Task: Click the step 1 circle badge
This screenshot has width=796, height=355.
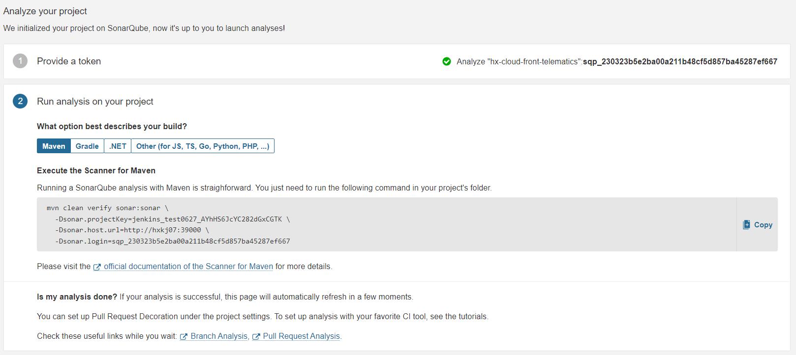Action: (20, 61)
